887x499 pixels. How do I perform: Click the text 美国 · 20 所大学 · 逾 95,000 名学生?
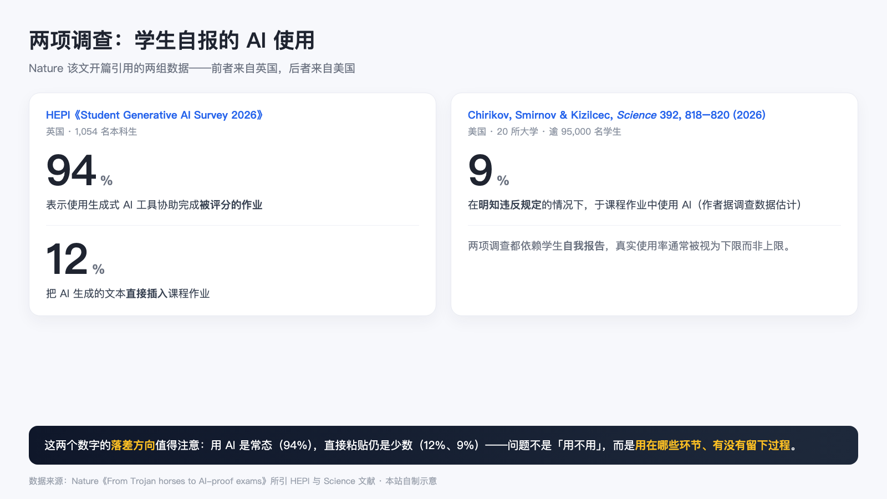coord(544,131)
